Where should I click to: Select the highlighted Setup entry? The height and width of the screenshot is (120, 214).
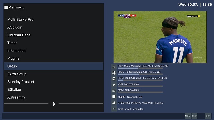tap(53, 66)
